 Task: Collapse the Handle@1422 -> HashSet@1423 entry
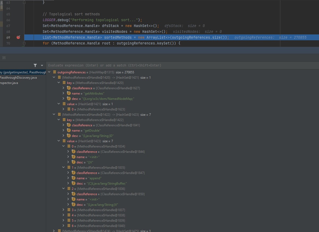coord(54,114)
